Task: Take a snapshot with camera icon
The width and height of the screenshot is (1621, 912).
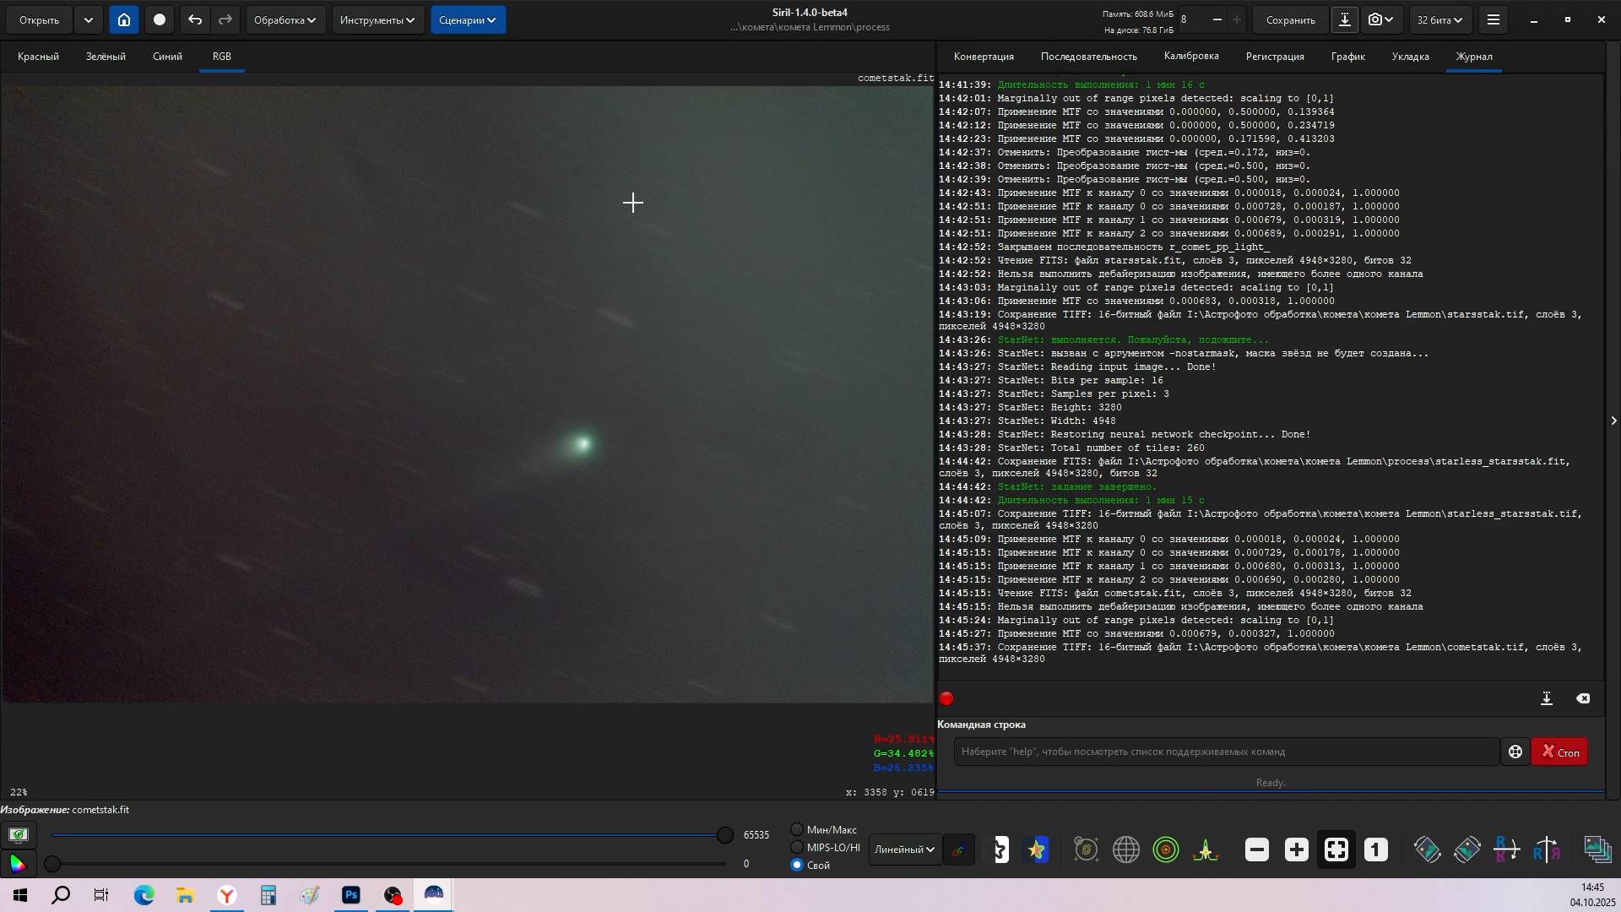Action: 1375,19
